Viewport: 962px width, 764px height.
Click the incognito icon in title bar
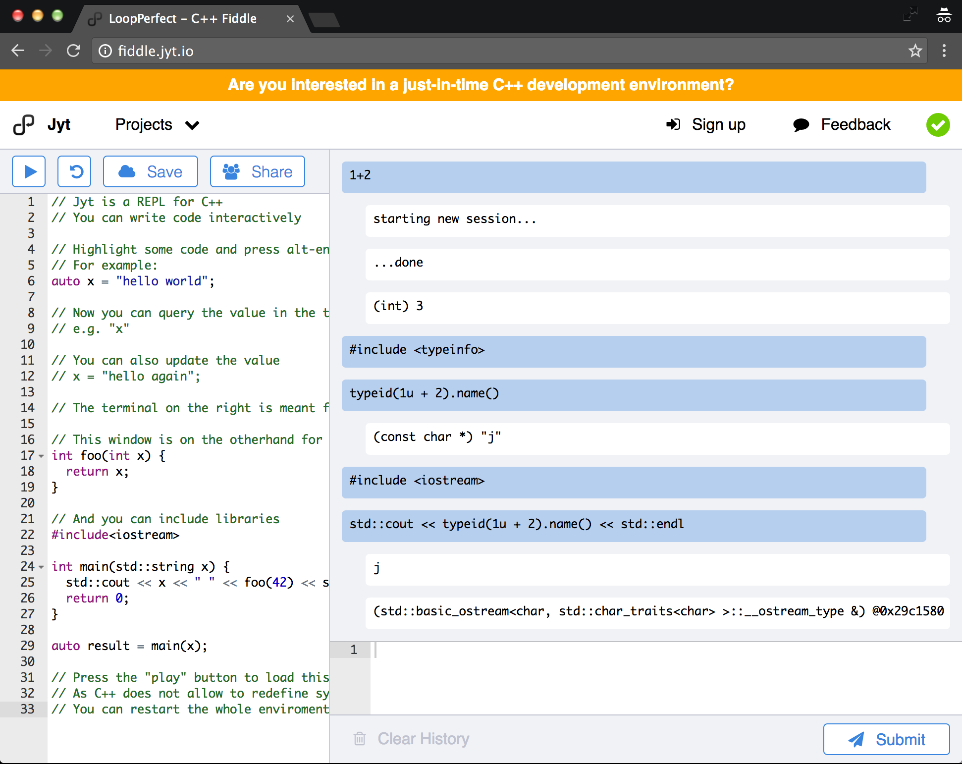click(943, 16)
